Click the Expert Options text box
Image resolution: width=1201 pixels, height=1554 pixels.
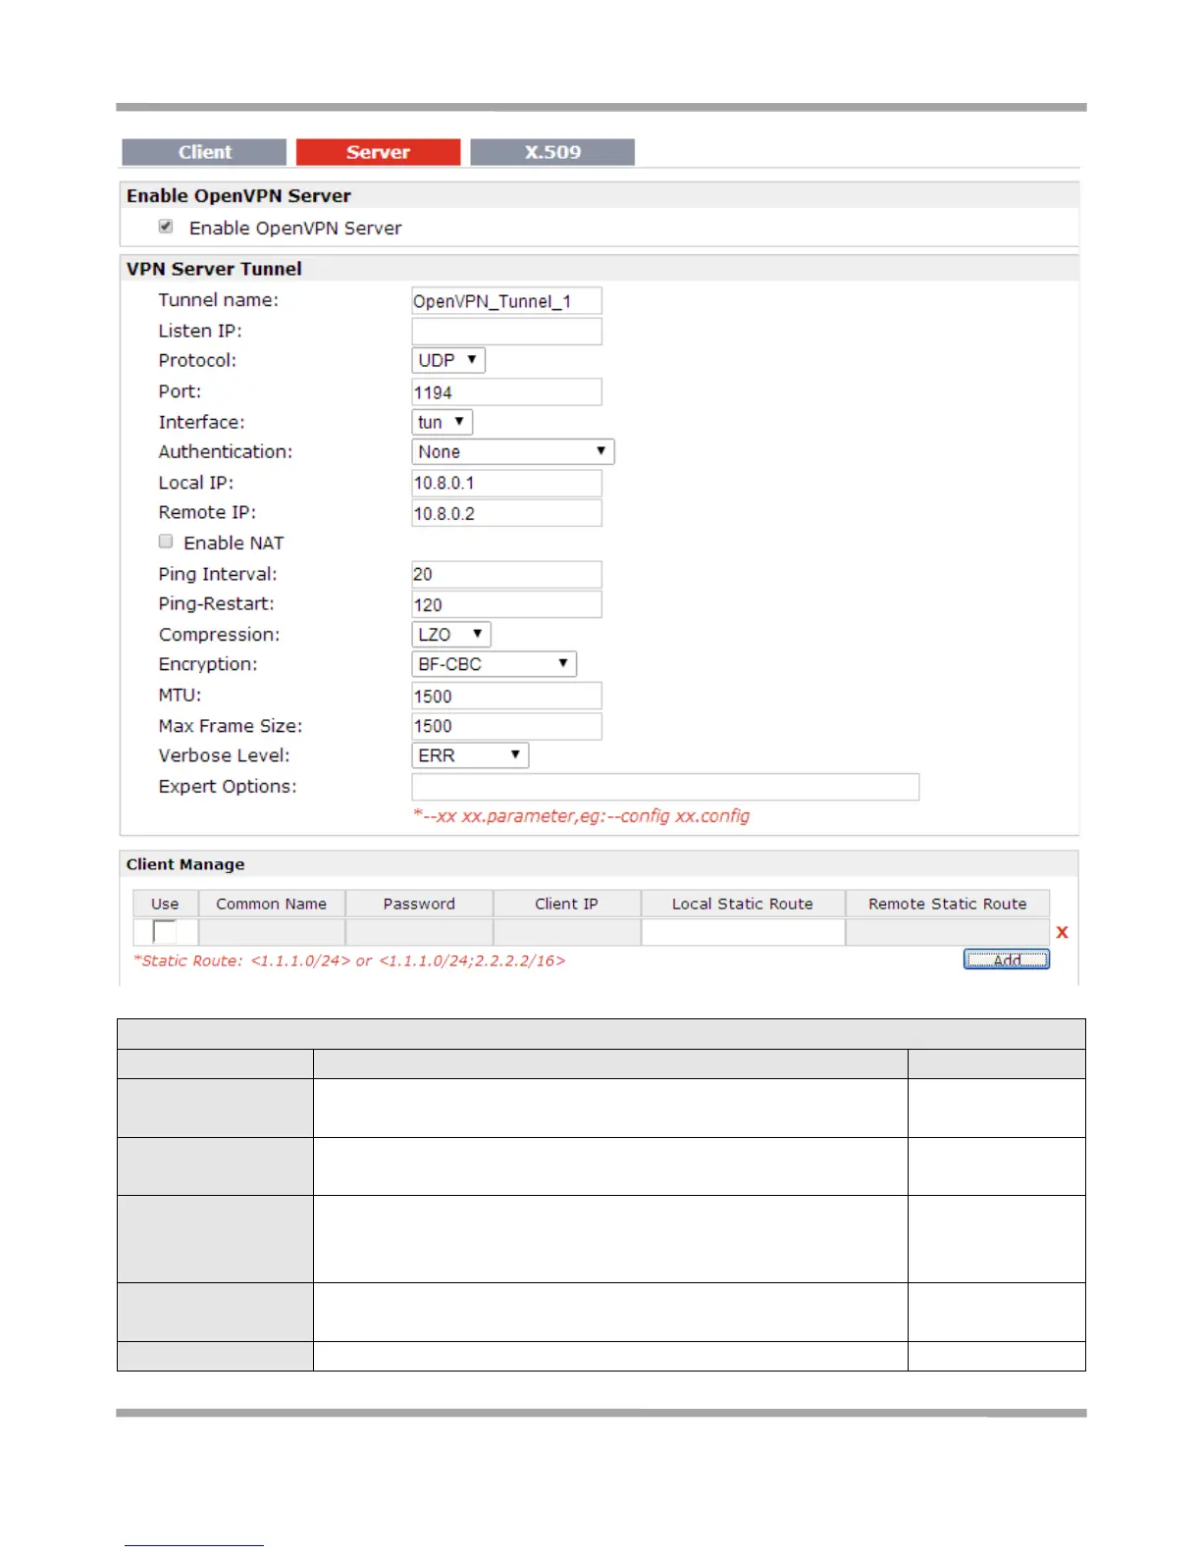point(665,787)
